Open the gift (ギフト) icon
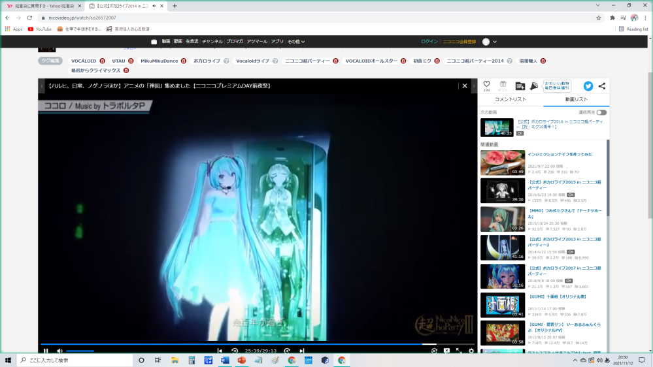This screenshot has width=653, height=367. pos(503,84)
